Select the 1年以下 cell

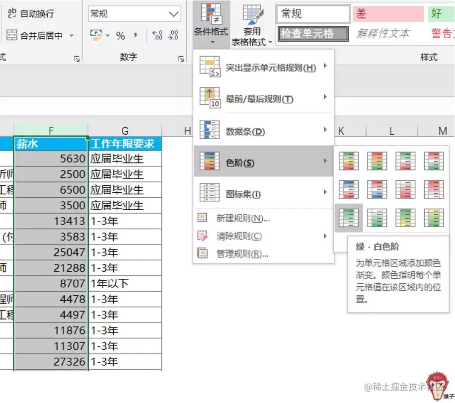[125, 284]
